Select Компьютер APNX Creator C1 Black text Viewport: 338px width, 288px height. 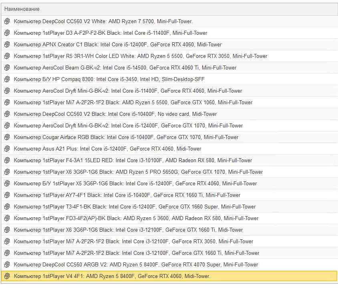tap(118, 45)
